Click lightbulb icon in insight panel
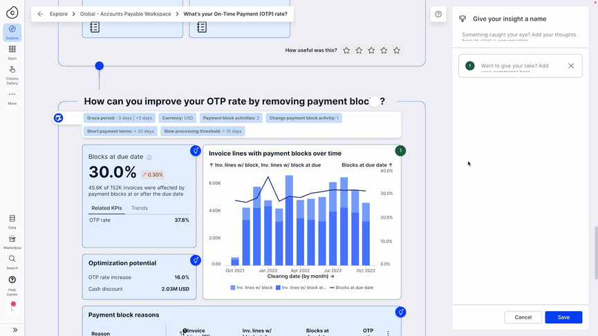This screenshot has height=336, width=598. [x=462, y=19]
